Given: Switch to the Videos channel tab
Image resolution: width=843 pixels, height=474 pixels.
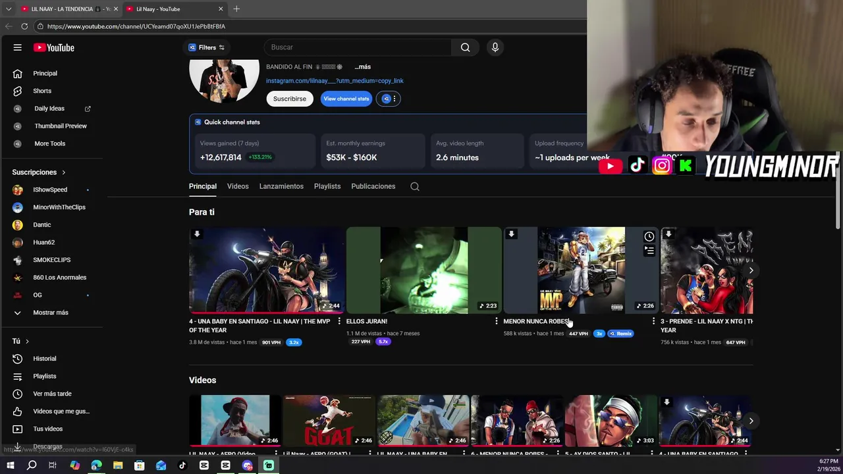Looking at the screenshot, I should click(x=238, y=186).
